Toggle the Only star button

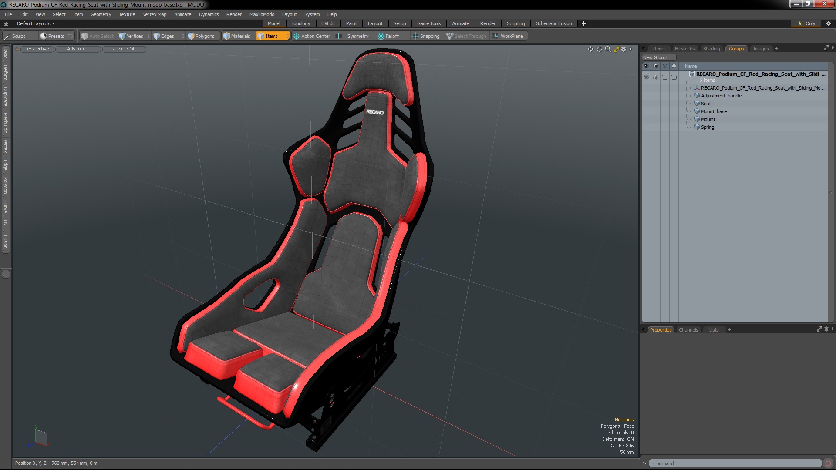pyautogui.click(x=806, y=23)
